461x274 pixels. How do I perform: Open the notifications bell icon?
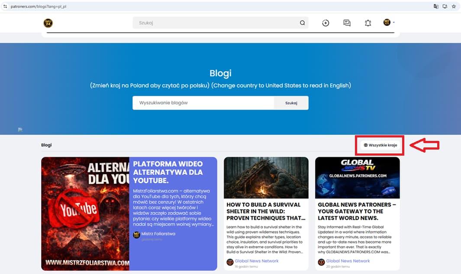point(368,23)
